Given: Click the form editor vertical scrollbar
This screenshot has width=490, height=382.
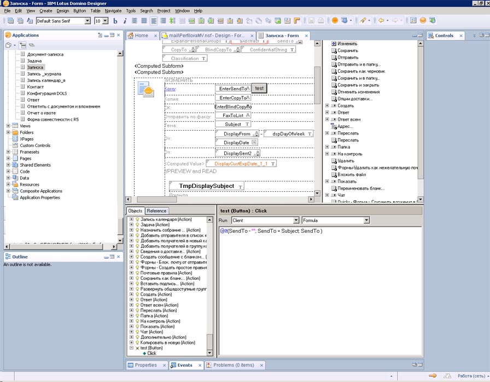Looking at the screenshot, I should point(317,118).
